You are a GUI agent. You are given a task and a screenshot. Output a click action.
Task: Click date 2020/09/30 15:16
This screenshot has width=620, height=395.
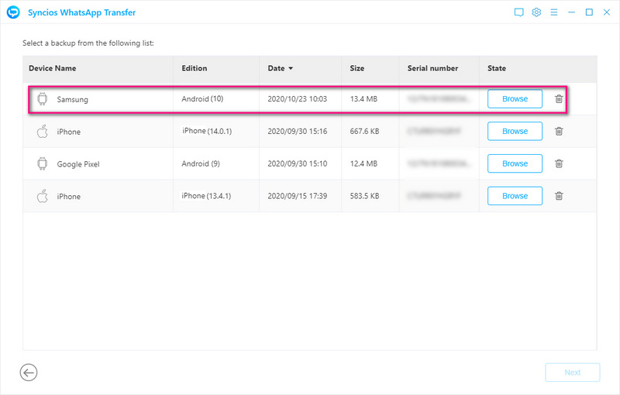[298, 131]
